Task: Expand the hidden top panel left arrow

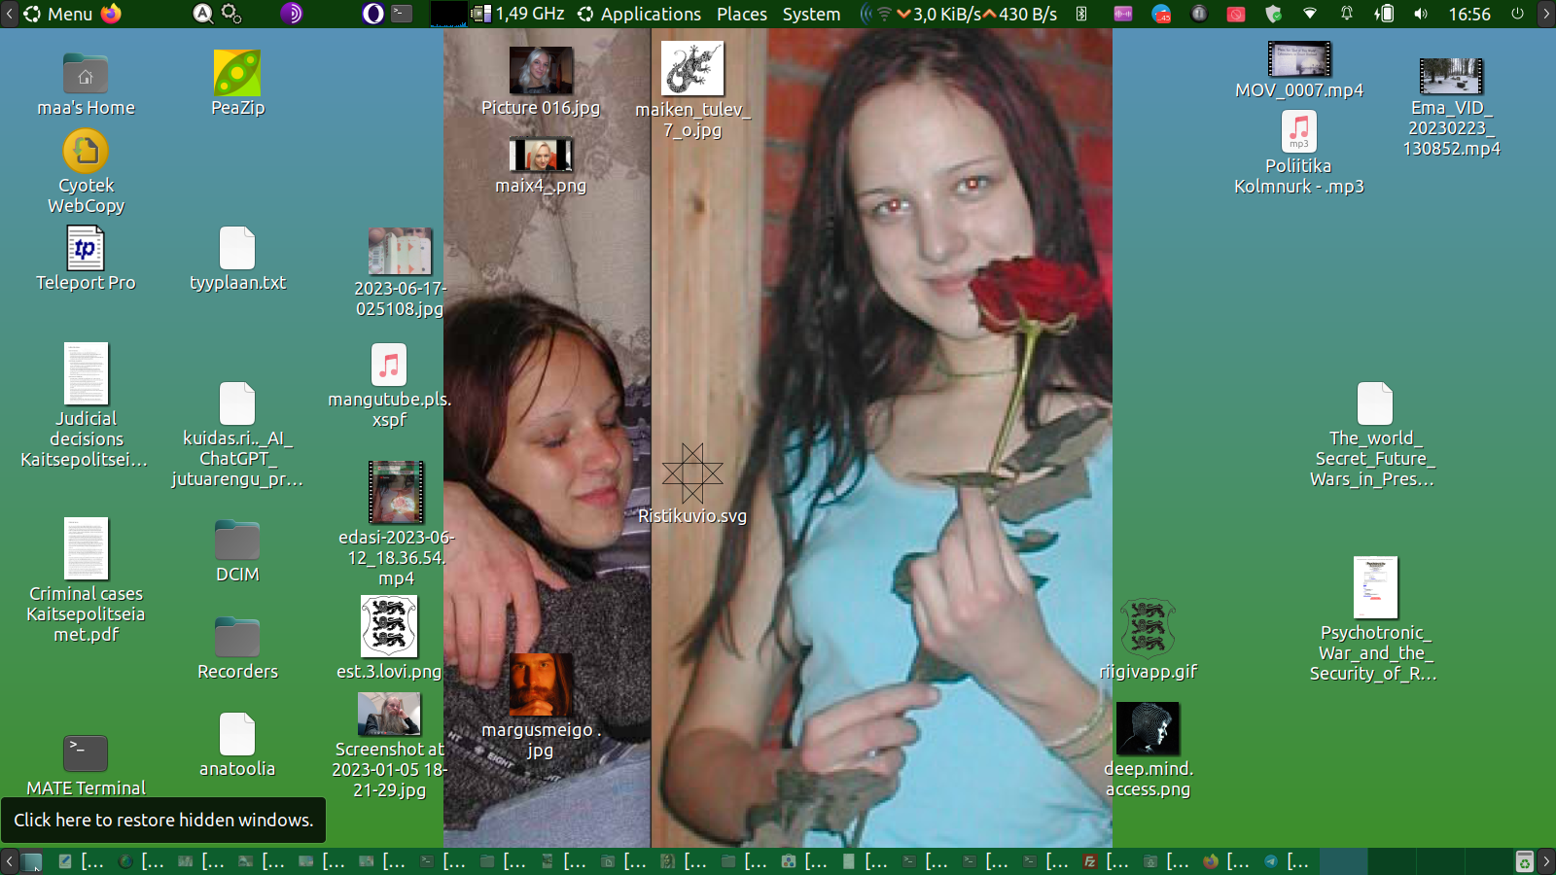Action: click(9, 14)
